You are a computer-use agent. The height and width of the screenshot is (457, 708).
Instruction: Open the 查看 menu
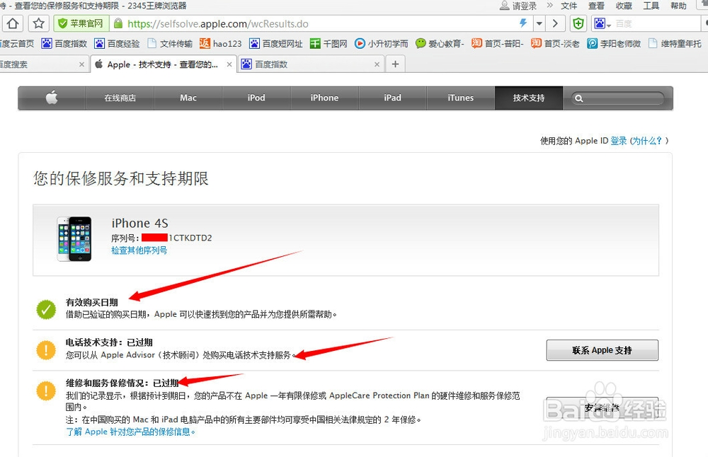click(596, 6)
